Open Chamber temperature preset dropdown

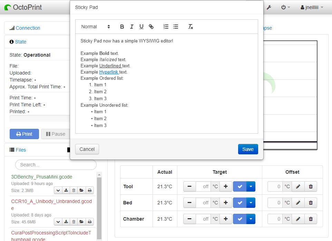point(251,219)
